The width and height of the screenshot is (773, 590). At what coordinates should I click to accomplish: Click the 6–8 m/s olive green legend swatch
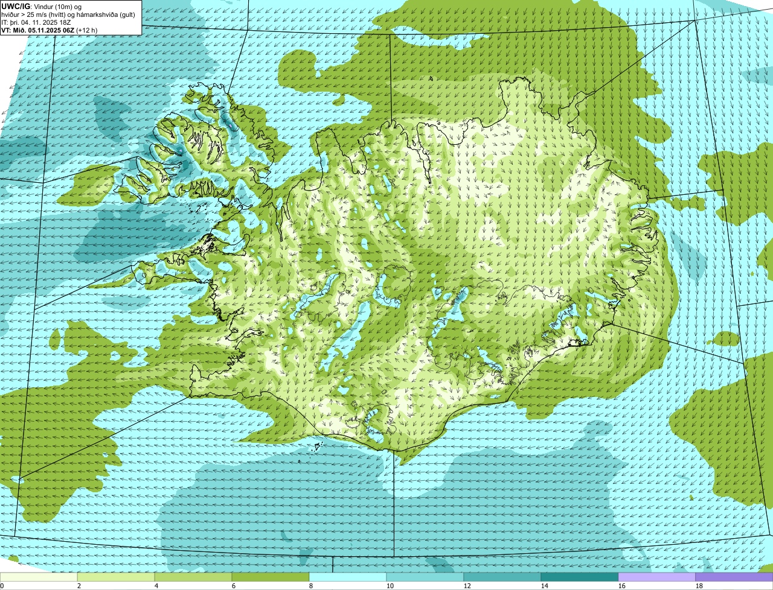click(x=271, y=577)
